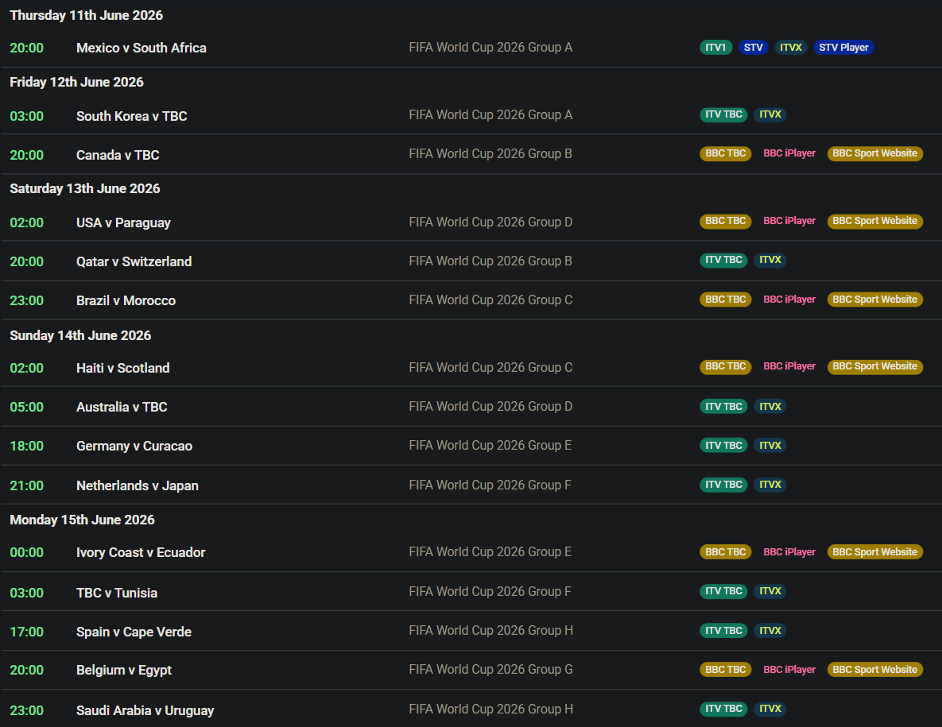The image size is (942, 727).
Task: Select the Saturday 13th June 2026 heading
Action: click(85, 188)
